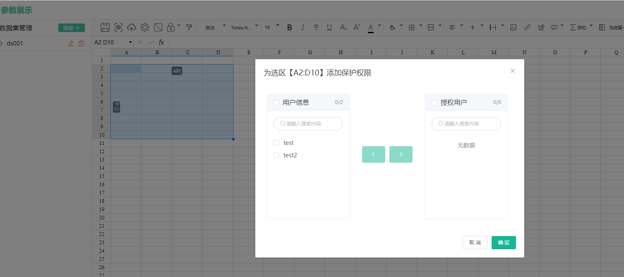Viewport: 624px width, 277px height.
Task: Click the ds001 dataset name
Action: [x=15, y=43]
